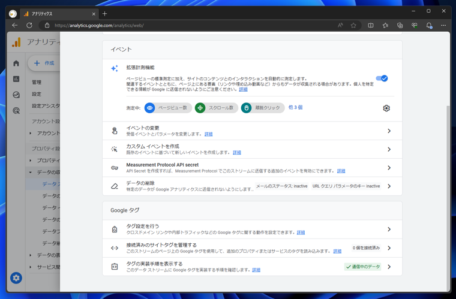This screenshot has width=456, height=299.
Task: Select the highlighted データ ストリーム menu item
Action: (x=43, y=184)
